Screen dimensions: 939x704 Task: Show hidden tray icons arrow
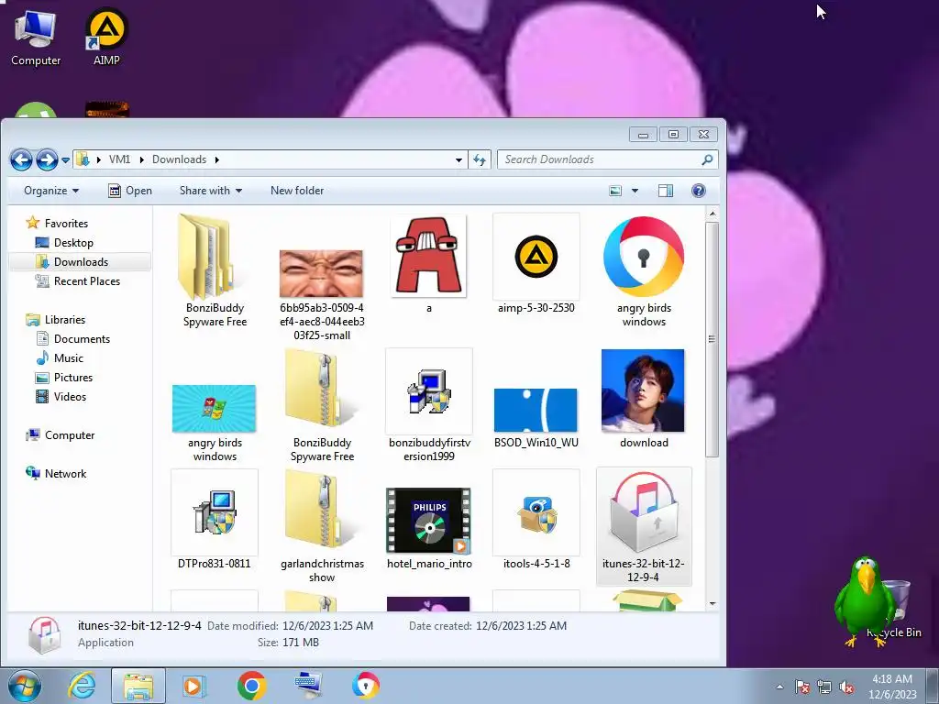779,687
